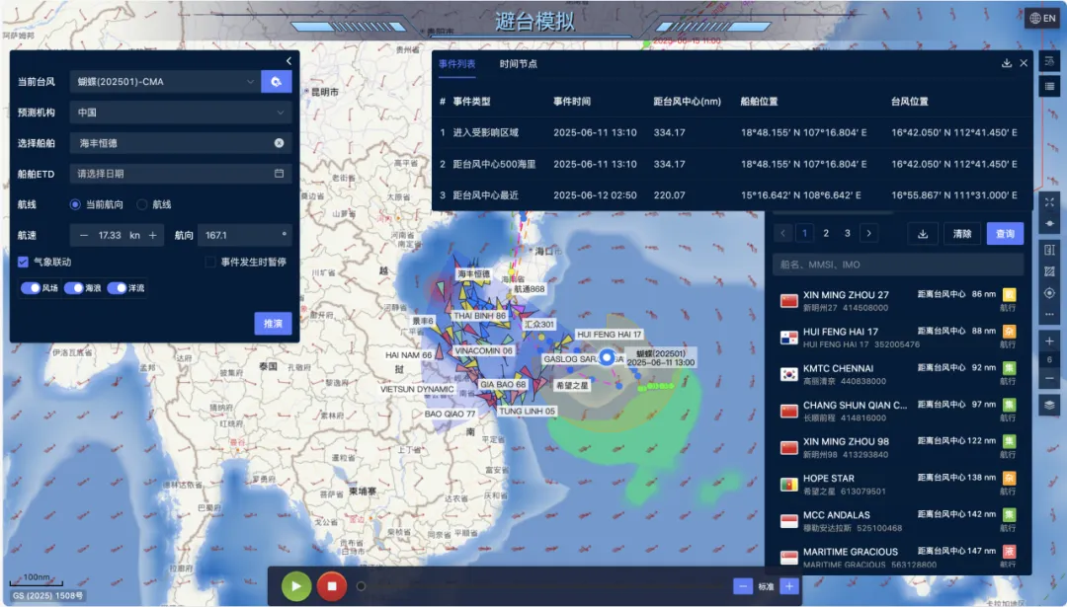Click the 航向 heading input 167.1
The height and width of the screenshot is (607, 1067).
click(x=244, y=235)
